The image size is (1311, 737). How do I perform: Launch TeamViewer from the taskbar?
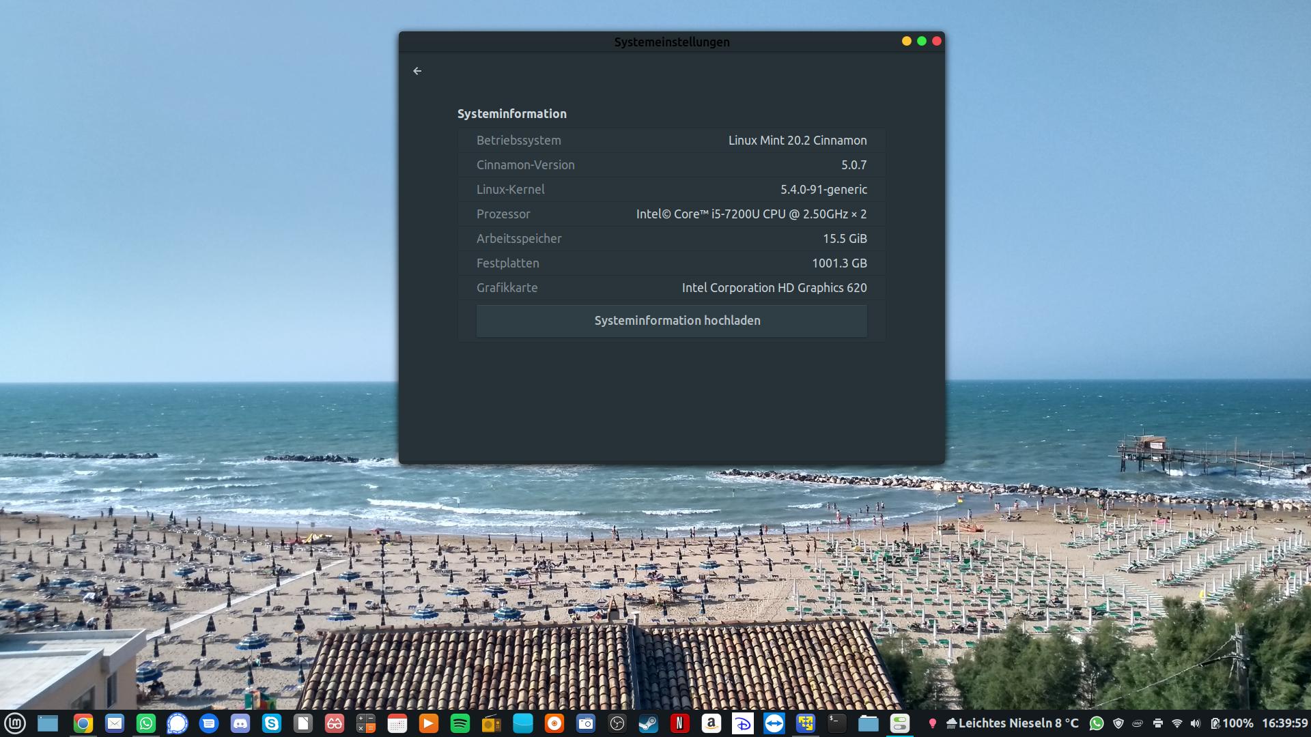click(774, 723)
